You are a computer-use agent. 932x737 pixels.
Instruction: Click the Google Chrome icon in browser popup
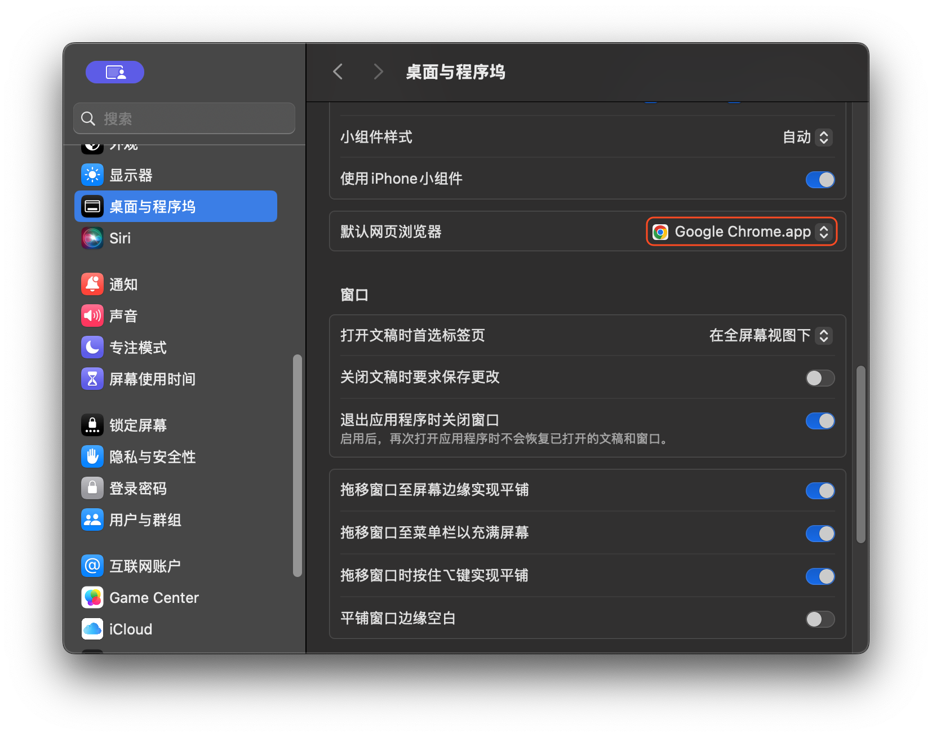point(660,232)
